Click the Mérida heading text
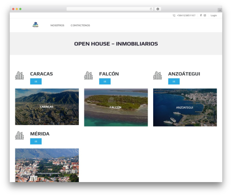The image size is (232, 196). [x=40, y=133]
